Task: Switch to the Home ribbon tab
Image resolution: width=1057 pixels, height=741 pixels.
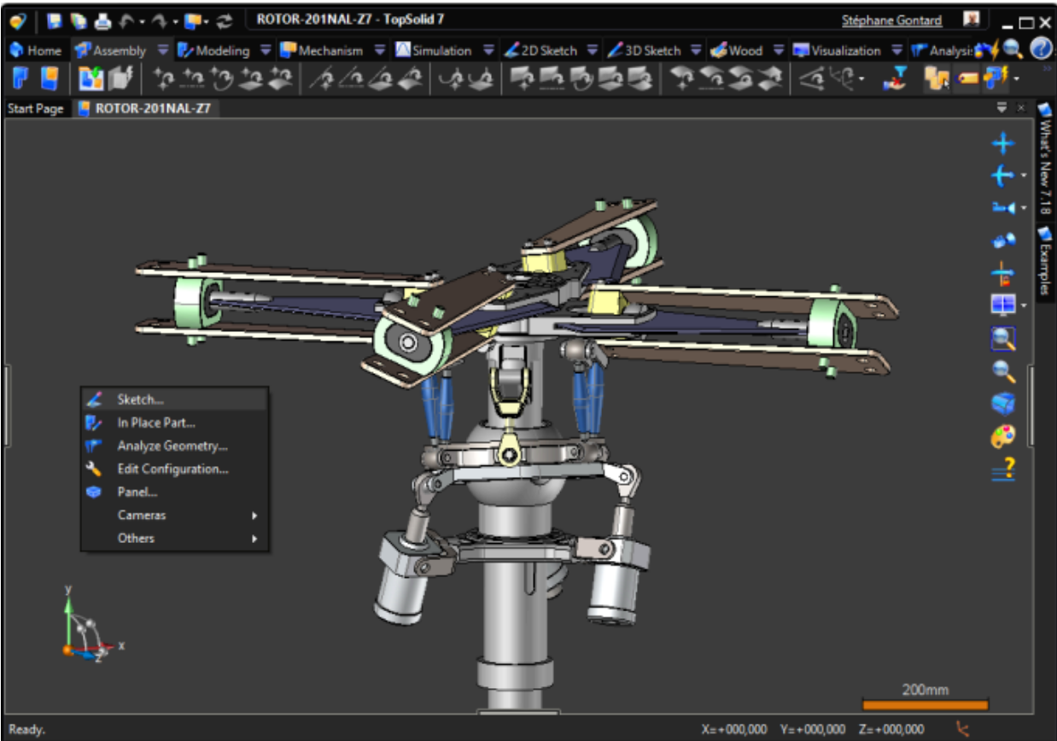Action: click(x=36, y=50)
